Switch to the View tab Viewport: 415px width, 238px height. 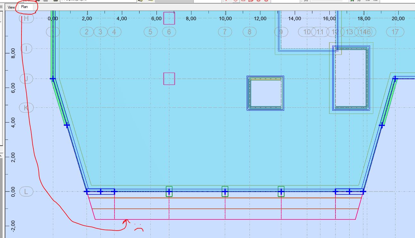[11, 7]
